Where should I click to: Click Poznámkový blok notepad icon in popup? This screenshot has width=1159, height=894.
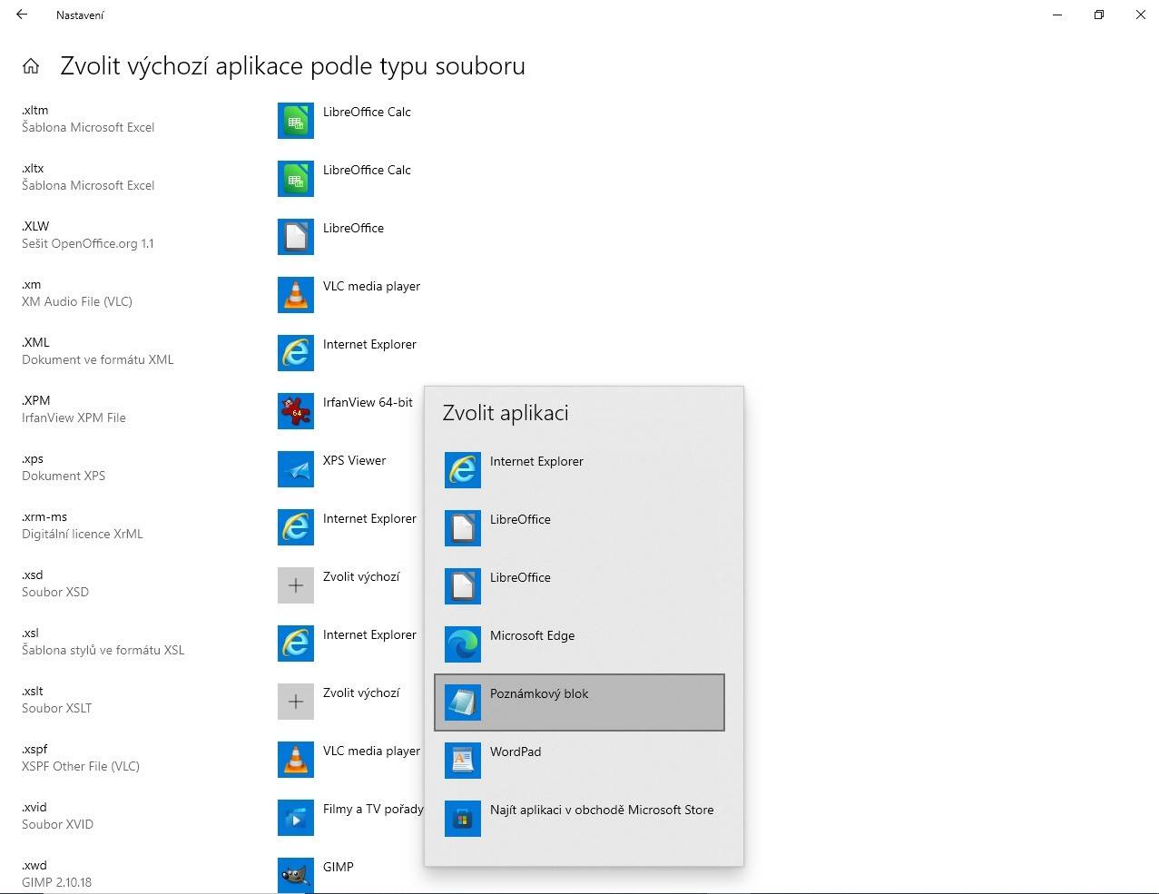pyautogui.click(x=463, y=702)
